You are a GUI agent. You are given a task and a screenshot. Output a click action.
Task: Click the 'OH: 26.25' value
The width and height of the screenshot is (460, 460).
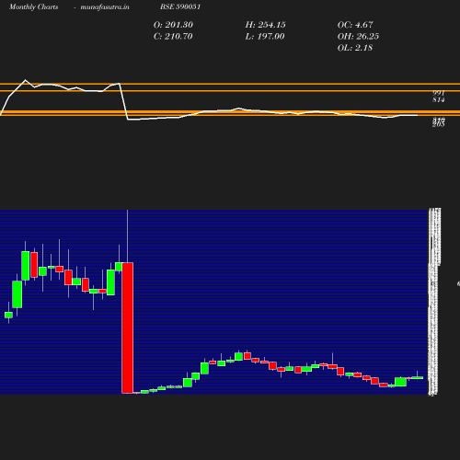click(358, 37)
